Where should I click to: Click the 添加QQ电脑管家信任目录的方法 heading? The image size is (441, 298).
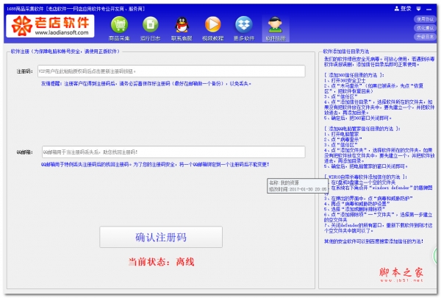click(362, 129)
